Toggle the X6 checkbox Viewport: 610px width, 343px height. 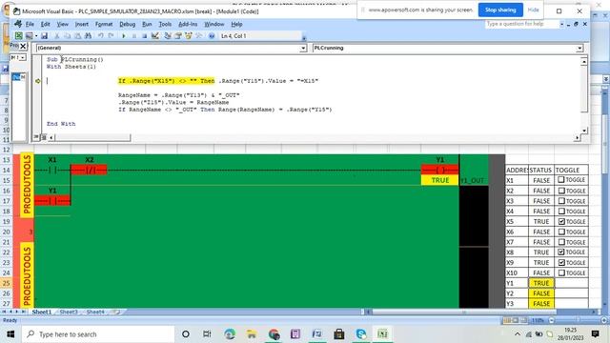561,232
